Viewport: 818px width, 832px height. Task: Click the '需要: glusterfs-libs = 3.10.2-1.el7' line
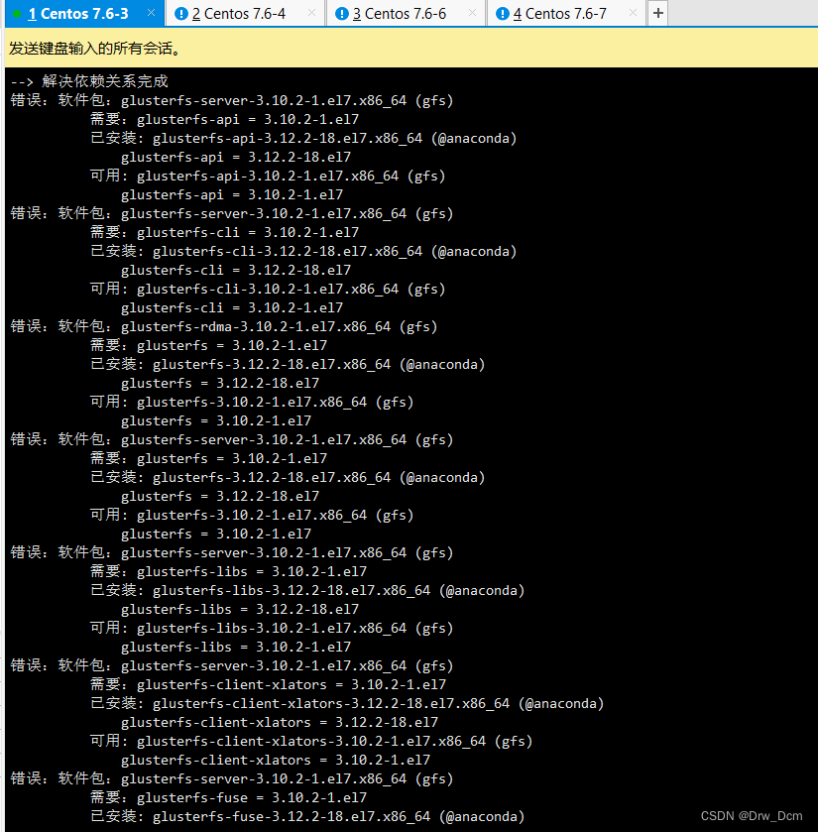point(228,571)
